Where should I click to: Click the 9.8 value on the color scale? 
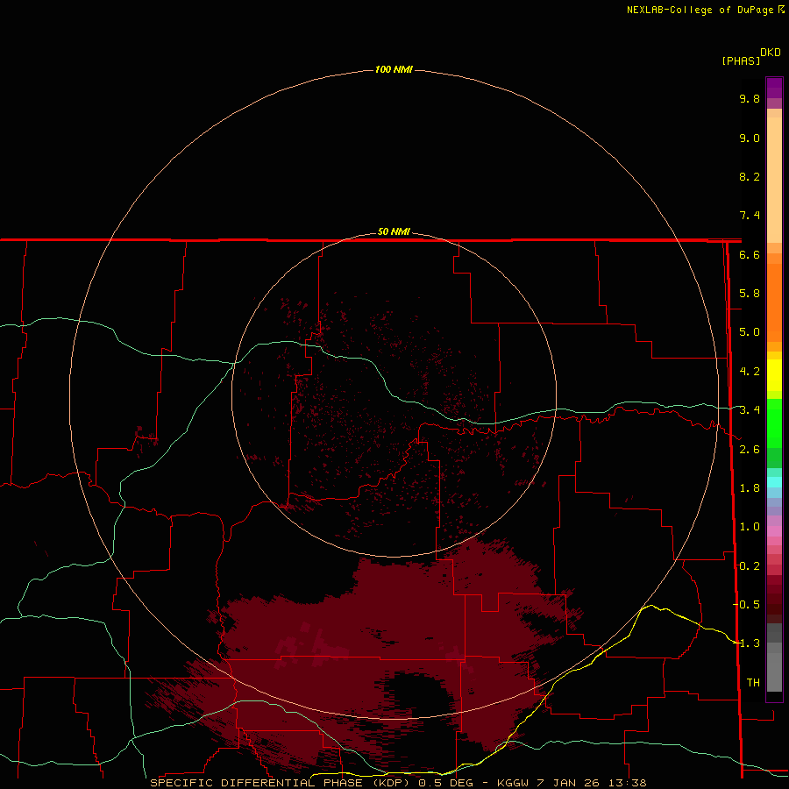[750, 99]
